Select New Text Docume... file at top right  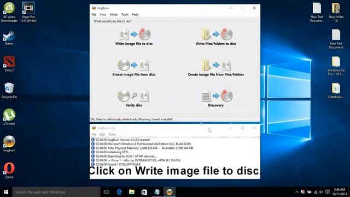pyautogui.click(x=317, y=12)
